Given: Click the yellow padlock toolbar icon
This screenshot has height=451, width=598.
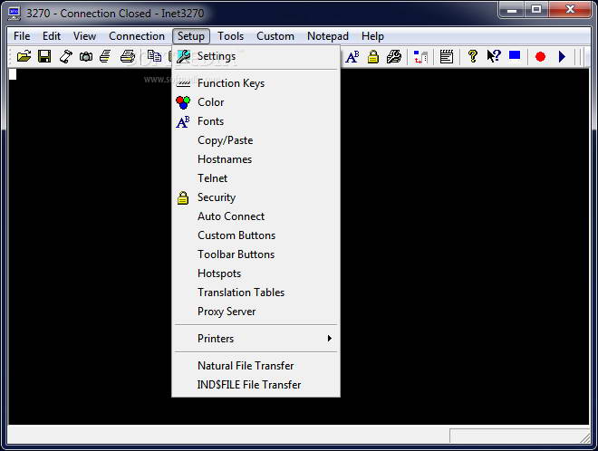Looking at the screenshot, I should 373,56.
